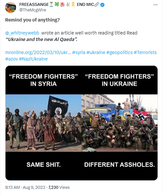The width and height of the screenshot is (165, 194).
Task: Click the blue verified badge icon
Action: tap(102, 5)
